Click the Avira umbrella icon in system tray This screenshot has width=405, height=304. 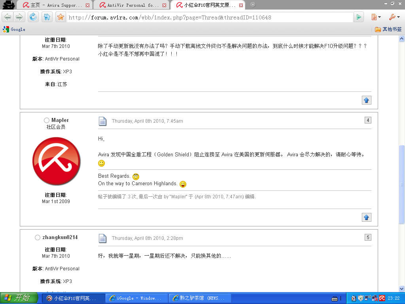(x=382, y=298)
